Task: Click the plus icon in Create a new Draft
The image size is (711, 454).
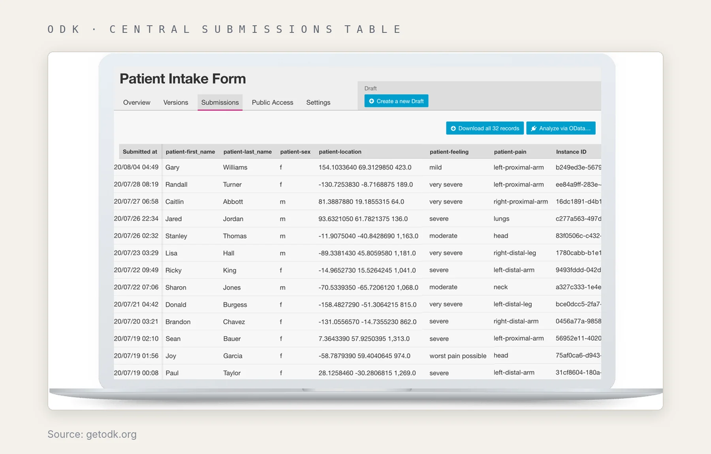Action: click(371, 101)
